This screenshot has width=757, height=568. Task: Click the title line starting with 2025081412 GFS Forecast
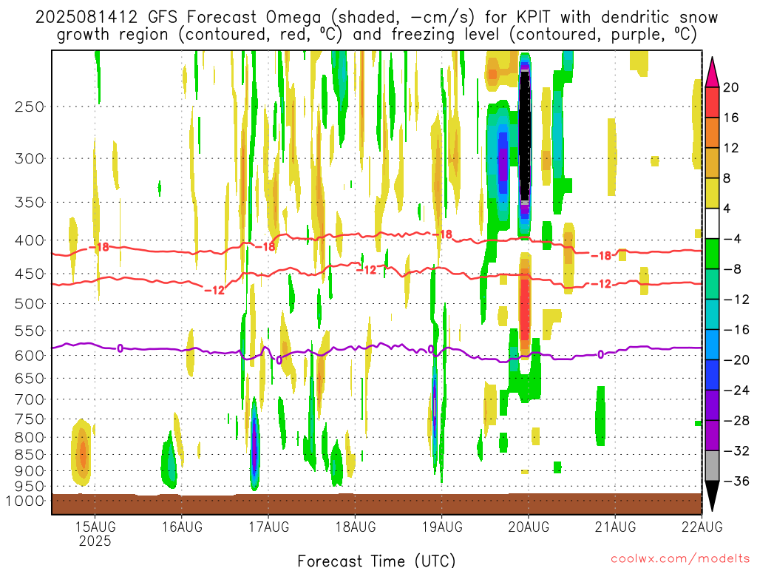coord(376,18)
